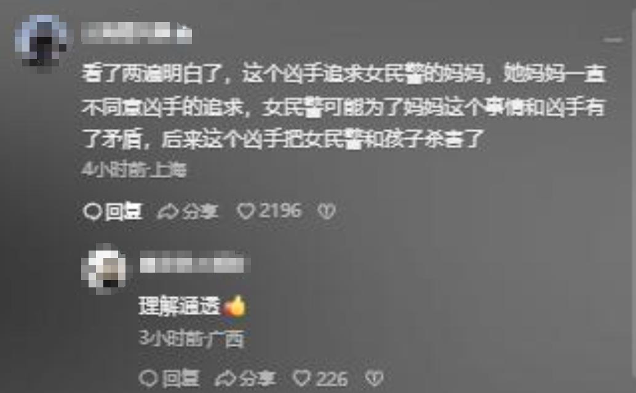Screen dimensions: 636x393
Task: Click the reply speech-bubble icon under the top comment
Action: [92, 212]
